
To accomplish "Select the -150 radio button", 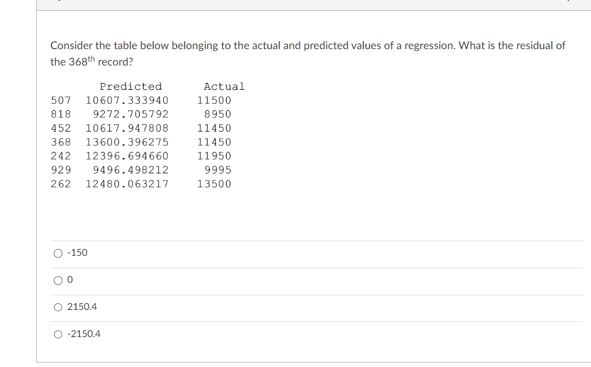I will tap(58, 253).
